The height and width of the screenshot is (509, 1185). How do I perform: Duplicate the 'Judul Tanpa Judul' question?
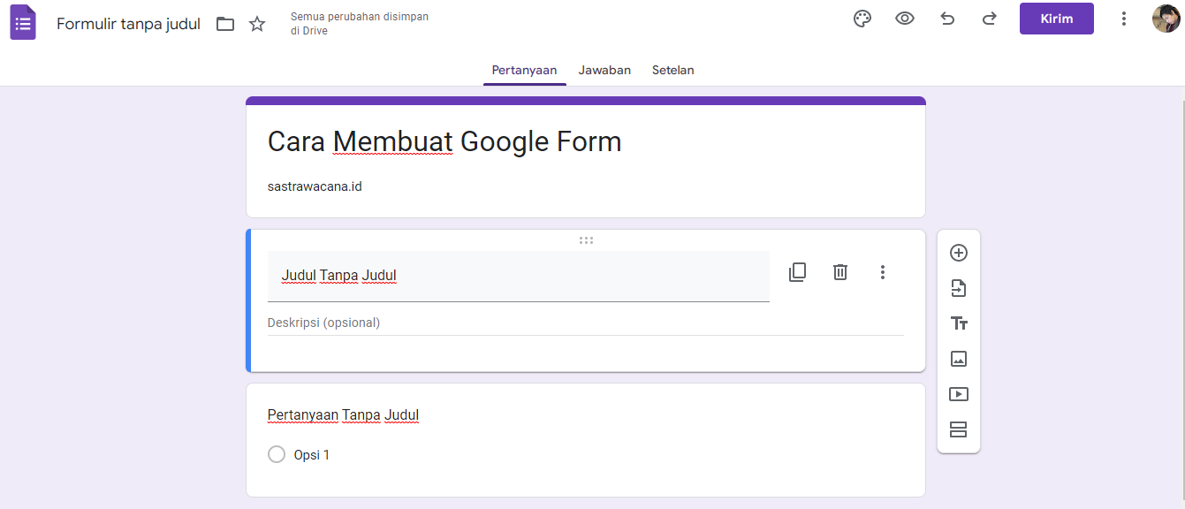pos(797,271)
